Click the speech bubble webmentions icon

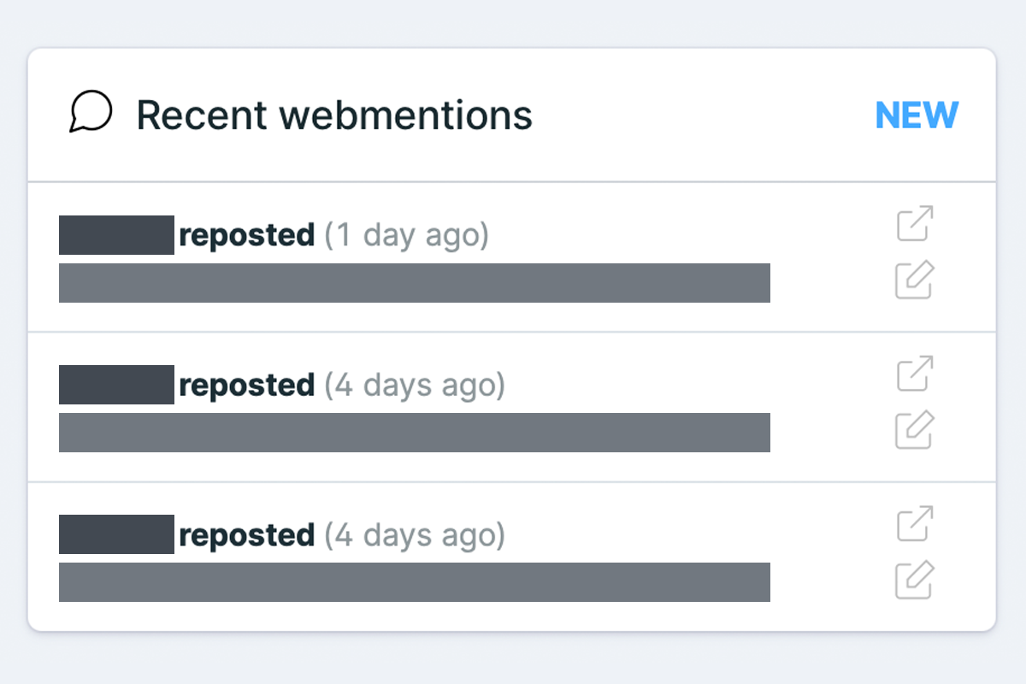[x=91, y=113]
